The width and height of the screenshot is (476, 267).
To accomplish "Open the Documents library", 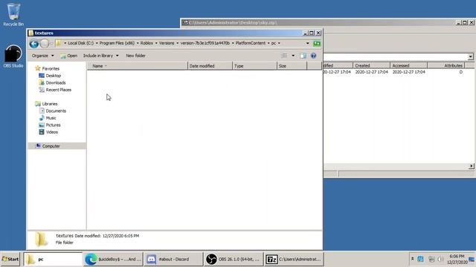I will click(x=56, y=111).
